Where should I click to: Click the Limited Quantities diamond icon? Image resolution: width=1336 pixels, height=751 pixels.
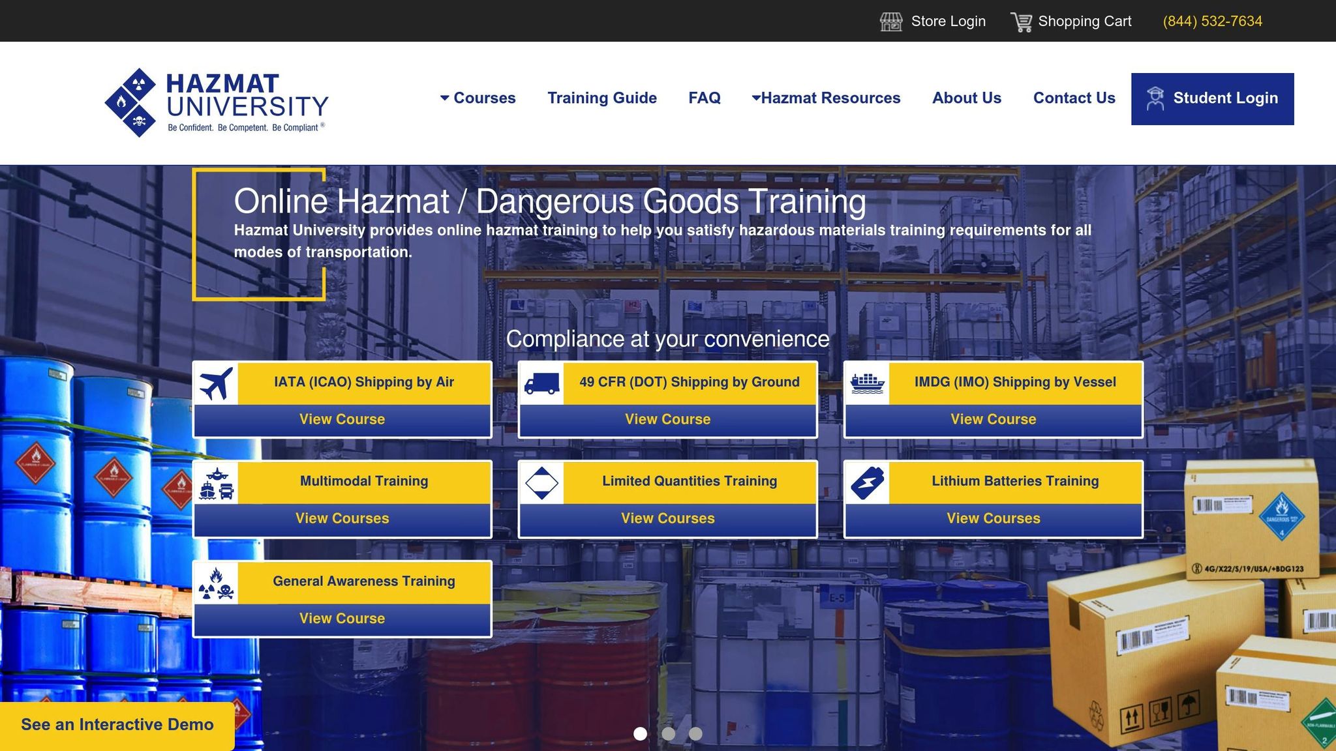[x=541, y=483]
